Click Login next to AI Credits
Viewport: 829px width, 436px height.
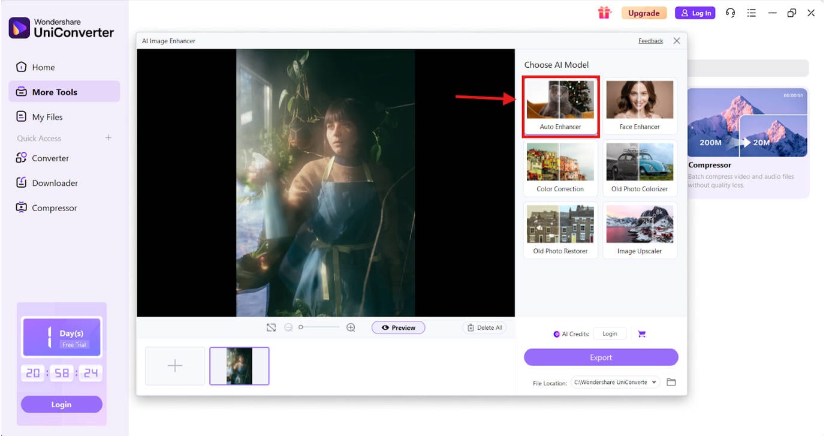click(610, 334)
